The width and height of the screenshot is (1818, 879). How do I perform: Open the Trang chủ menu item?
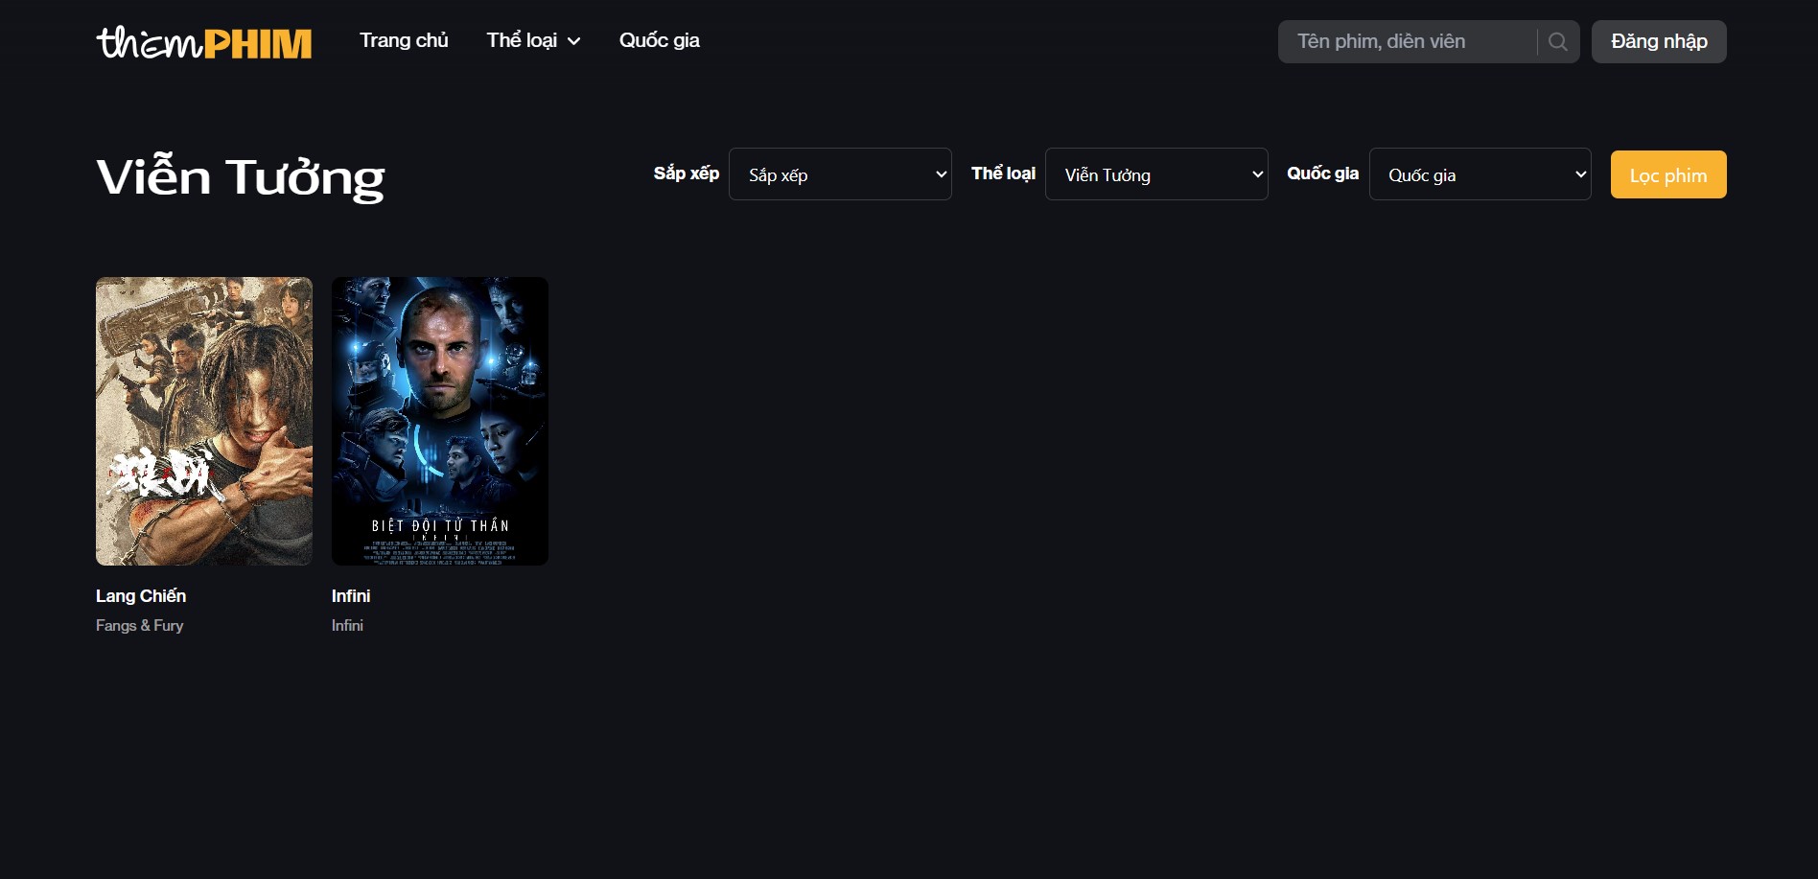(x=404, y=40)
